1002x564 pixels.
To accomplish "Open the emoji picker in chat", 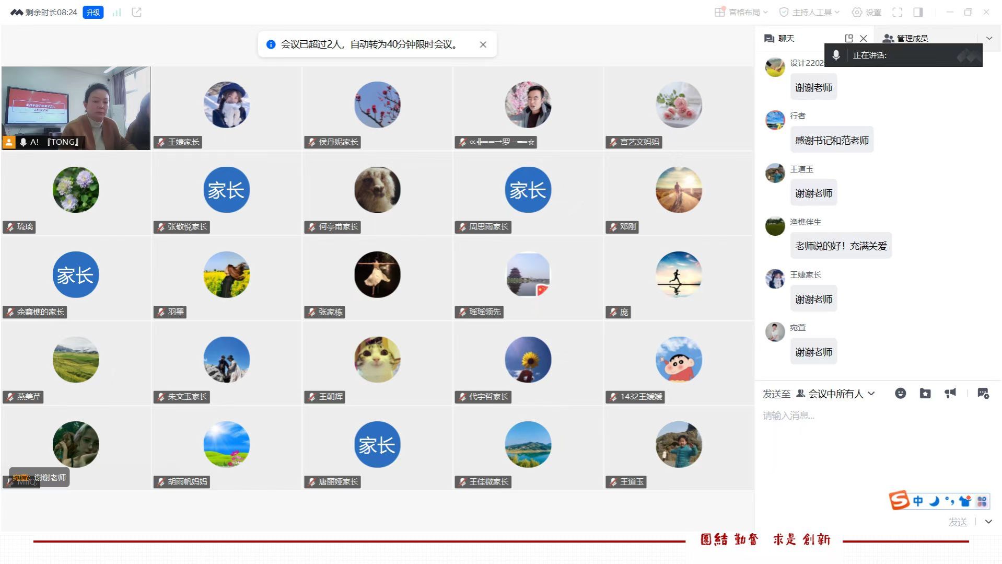I will 900,394.
